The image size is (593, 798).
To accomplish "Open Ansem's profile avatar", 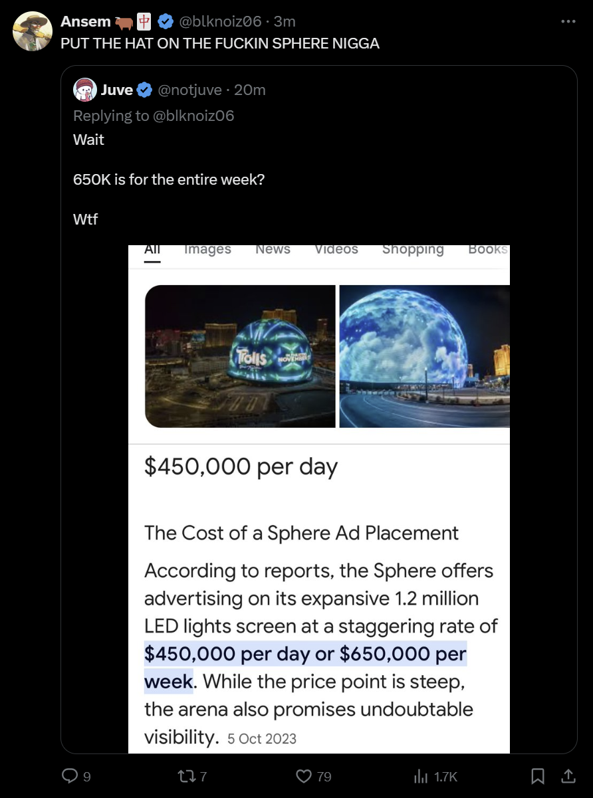I will point(33,31).
